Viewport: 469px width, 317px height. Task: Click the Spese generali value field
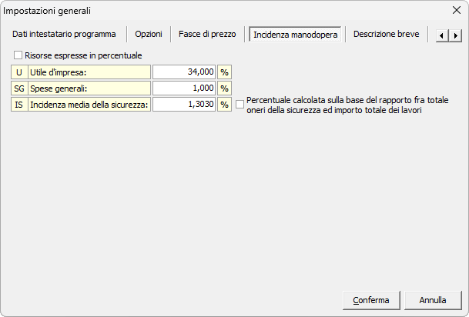[184, 88]
